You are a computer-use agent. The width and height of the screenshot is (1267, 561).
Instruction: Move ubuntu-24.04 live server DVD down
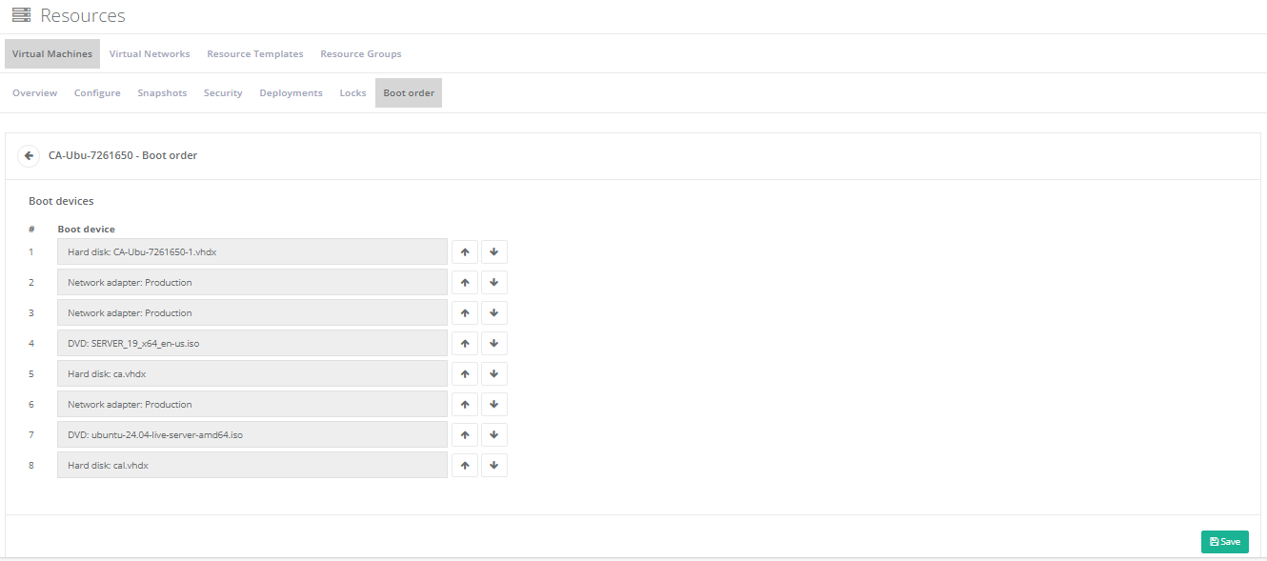(x=494, y=435)
